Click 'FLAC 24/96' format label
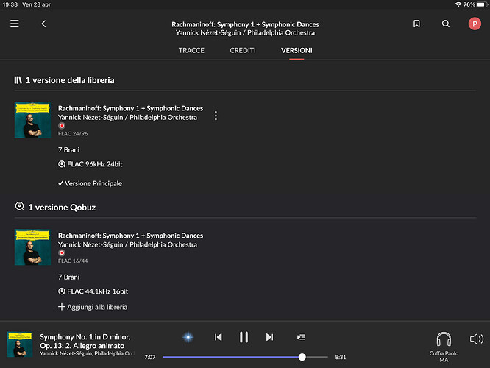 click(73, 134)
